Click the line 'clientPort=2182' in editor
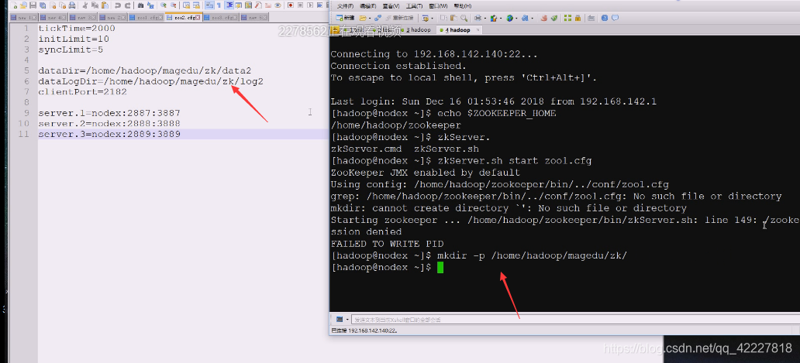Image resolution: width=800 pixels, height=363 pixels. [x=83, y=92]
